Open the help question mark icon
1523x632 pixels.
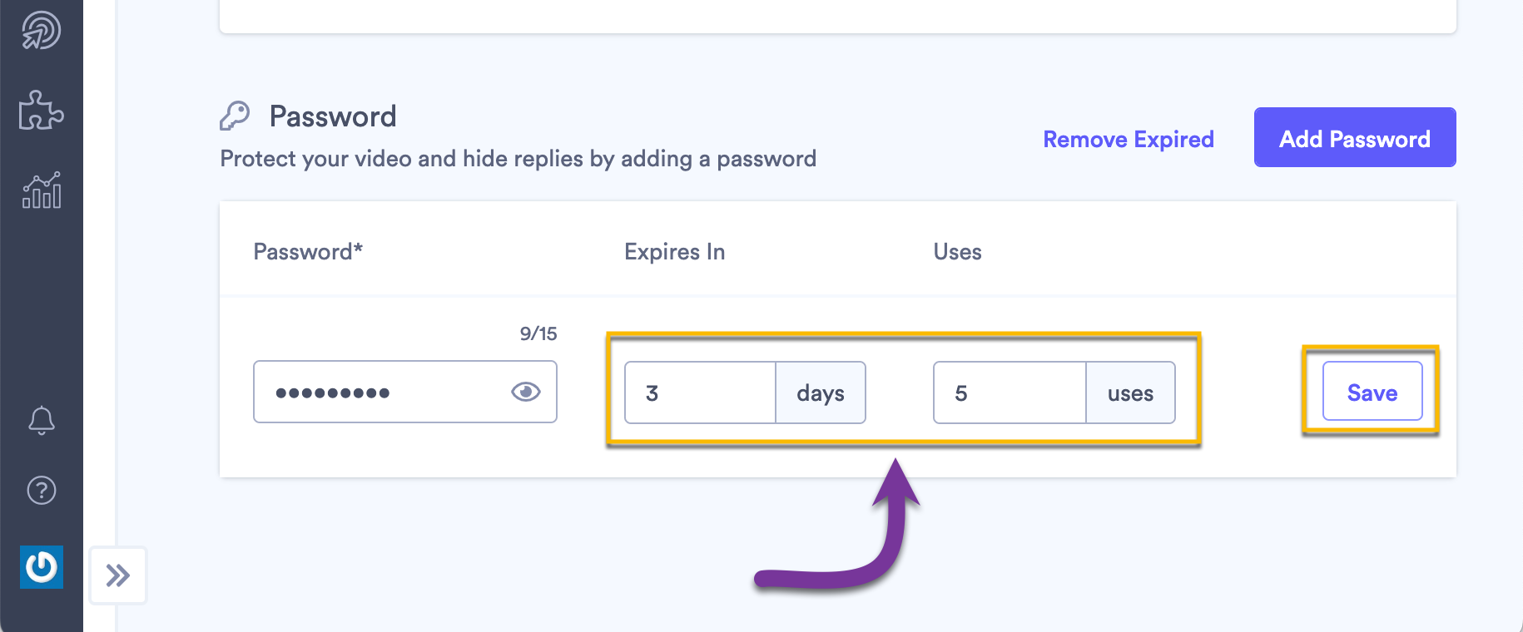tap(41, 491)
